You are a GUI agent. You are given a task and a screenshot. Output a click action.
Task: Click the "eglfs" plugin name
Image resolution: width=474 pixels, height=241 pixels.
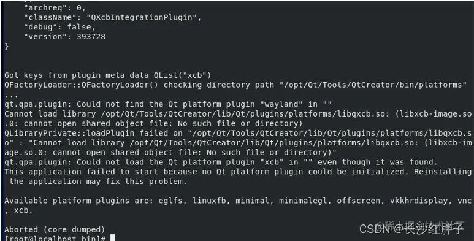(170, 201)
